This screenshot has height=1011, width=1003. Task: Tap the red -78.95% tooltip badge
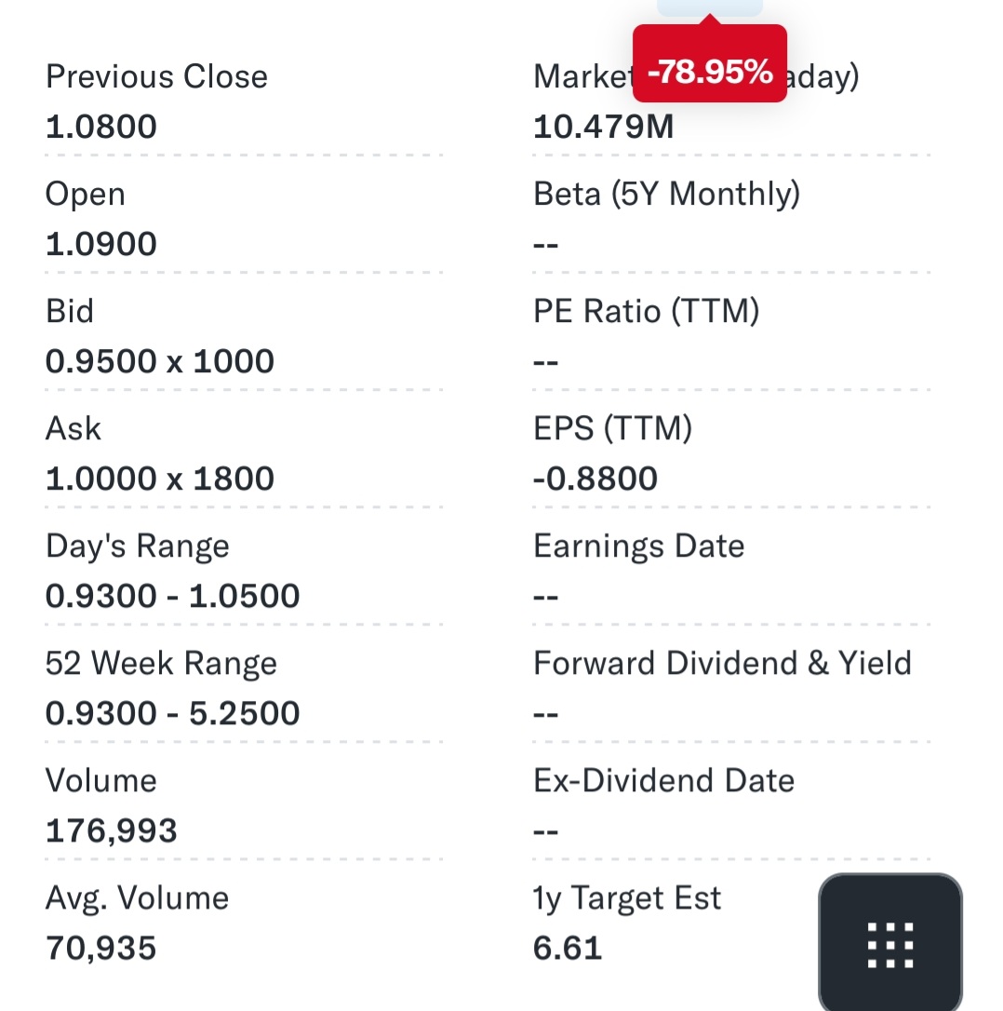coord(709,72)
